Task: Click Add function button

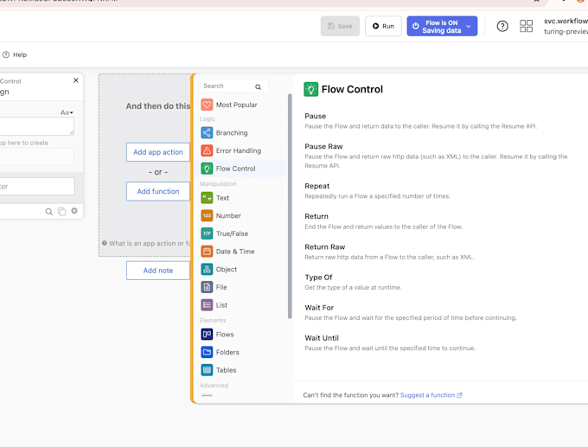Action: point(158,191)
